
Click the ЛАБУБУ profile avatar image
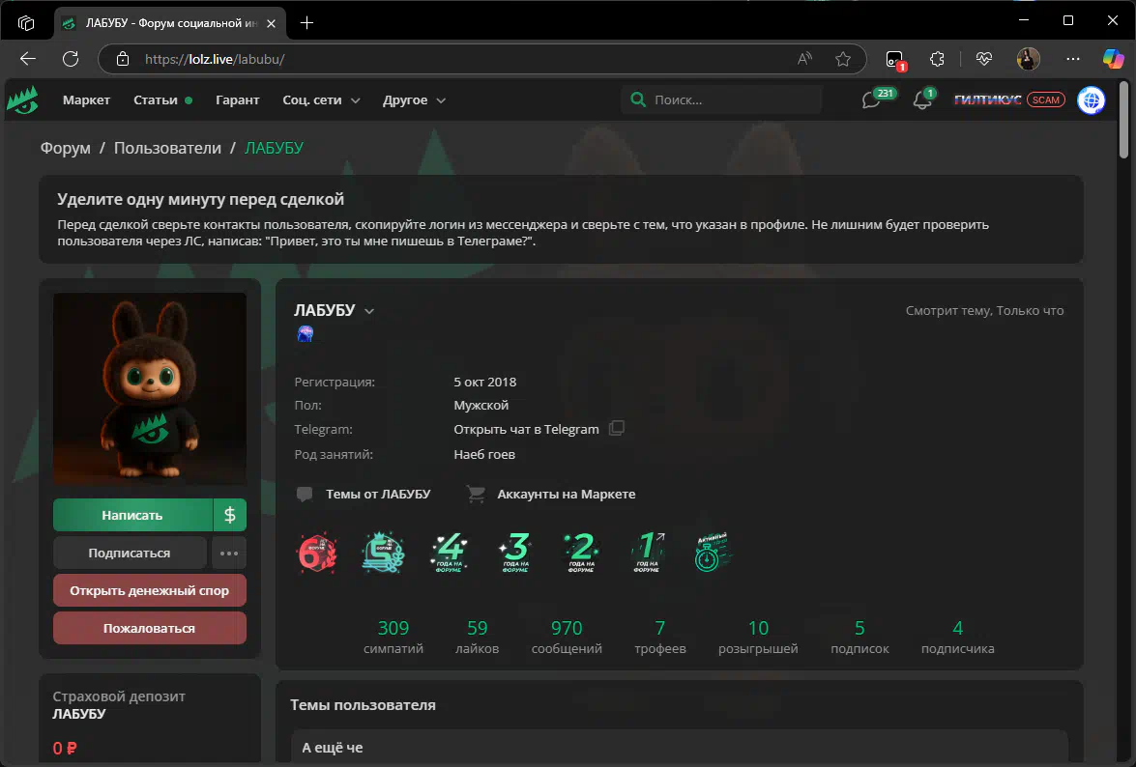point(149,388)
